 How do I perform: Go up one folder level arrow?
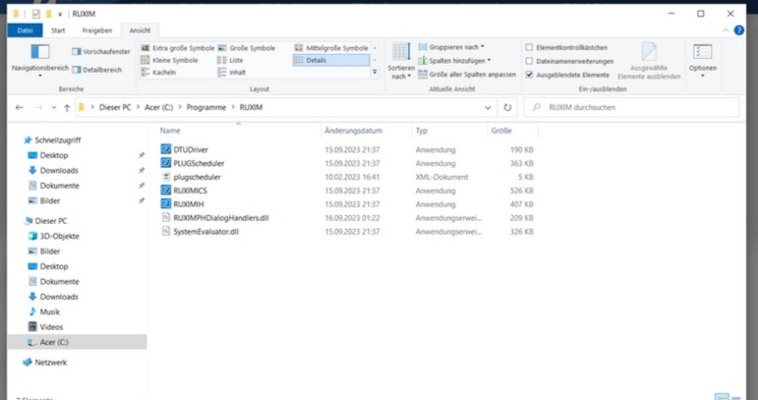point(67,108)
